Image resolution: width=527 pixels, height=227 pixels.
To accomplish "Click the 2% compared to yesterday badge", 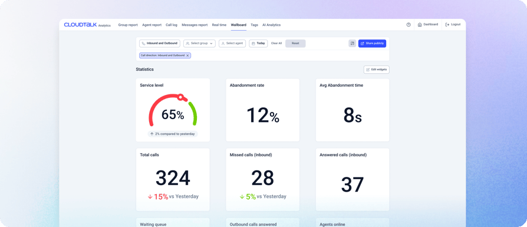I will (x=173, y=134).
